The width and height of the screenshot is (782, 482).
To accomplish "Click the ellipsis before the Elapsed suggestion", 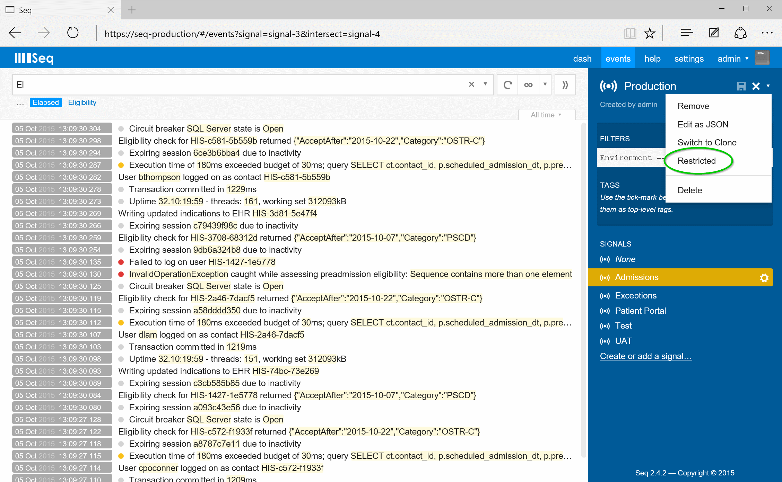I will pyautogui.click(x=20, y=103).
